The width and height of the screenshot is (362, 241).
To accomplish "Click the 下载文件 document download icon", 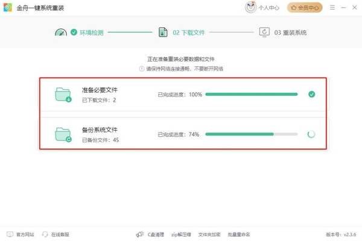I will [163, 33].
